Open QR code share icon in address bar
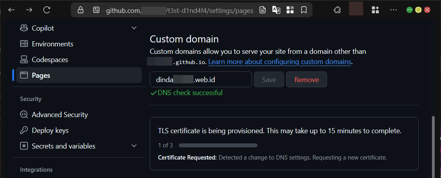Image resolution: width=441 pixels, height=178 pixels. [x=290, y=10]
